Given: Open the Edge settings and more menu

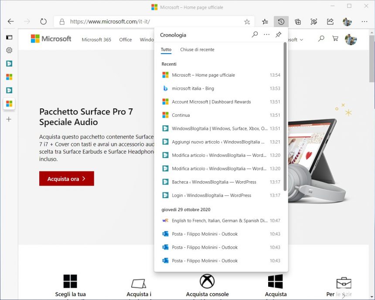Looking at the screenshot, I should (364, 21).
